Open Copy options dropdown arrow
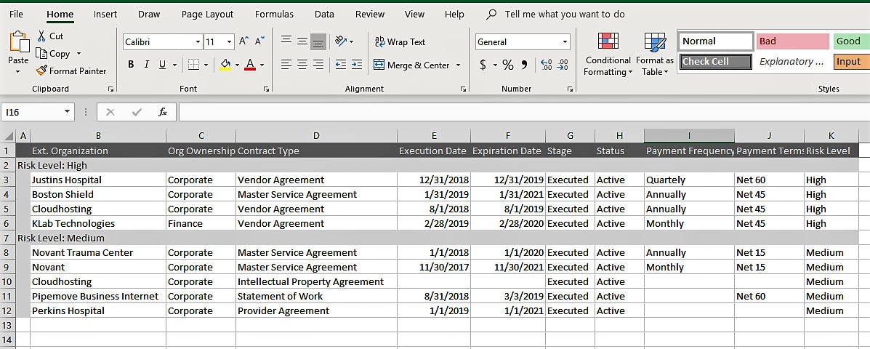870x349 pixels. coord(78,53)
